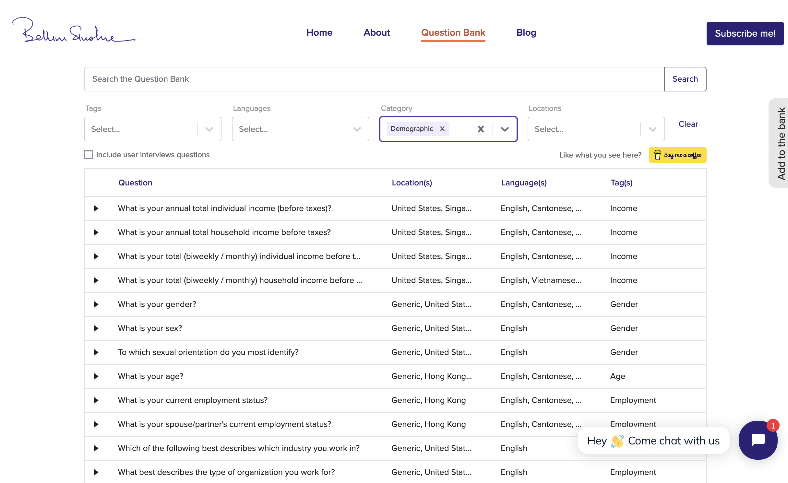Expand the sexual orientation question row
Screen dimensions: 788x483
pos(96,352)
